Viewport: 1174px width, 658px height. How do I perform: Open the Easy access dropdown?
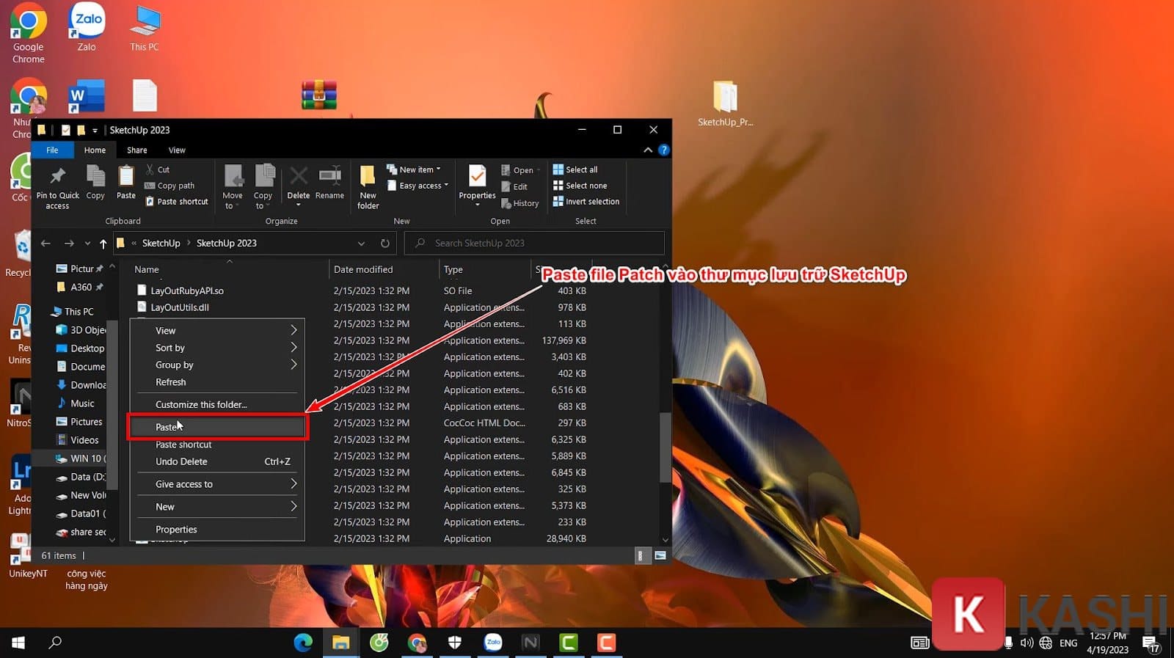coord(419,186)
